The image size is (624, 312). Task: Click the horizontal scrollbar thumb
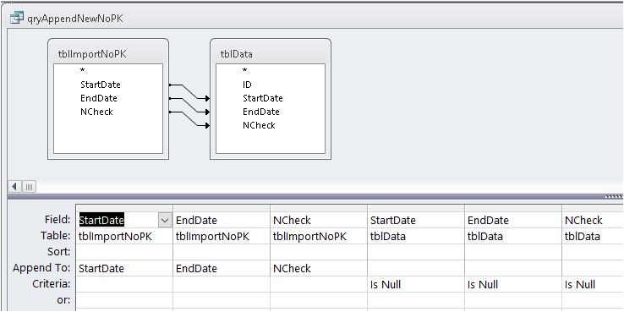[29, 186]
